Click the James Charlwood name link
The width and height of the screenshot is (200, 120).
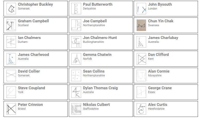click(33, 55)
